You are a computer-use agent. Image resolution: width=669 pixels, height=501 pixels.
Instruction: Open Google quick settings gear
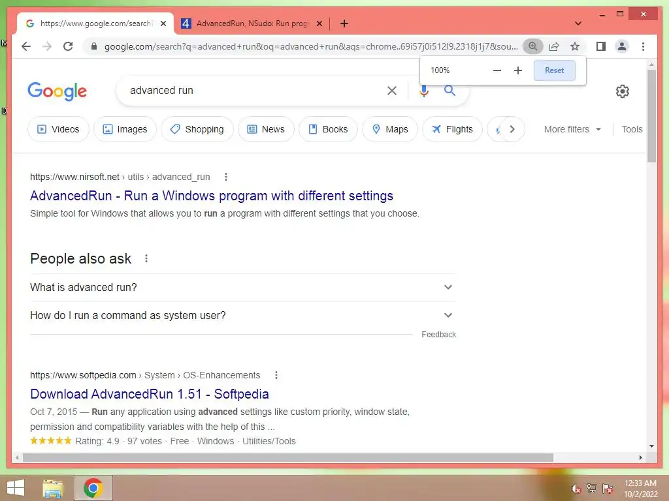622,91
